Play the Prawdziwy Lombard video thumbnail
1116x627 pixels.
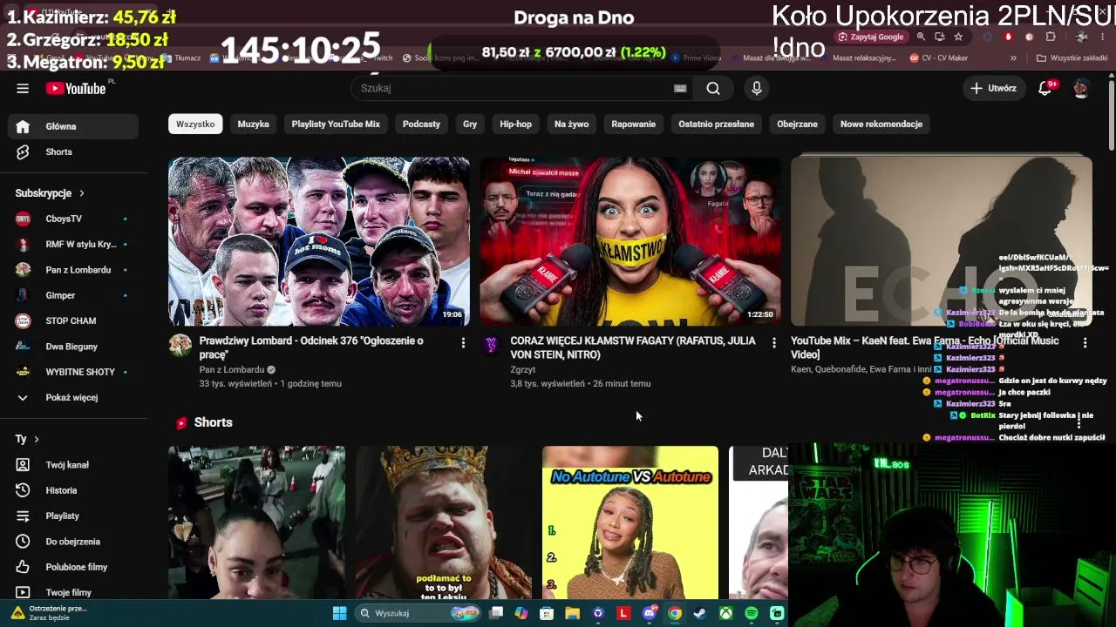pyautogui.click(x=319, y=241)
